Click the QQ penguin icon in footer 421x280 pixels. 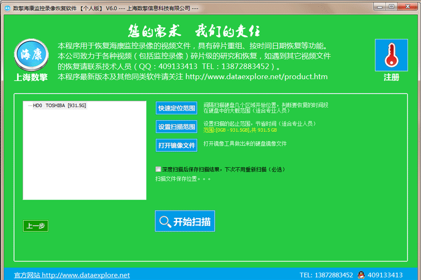tap(361, 275)
